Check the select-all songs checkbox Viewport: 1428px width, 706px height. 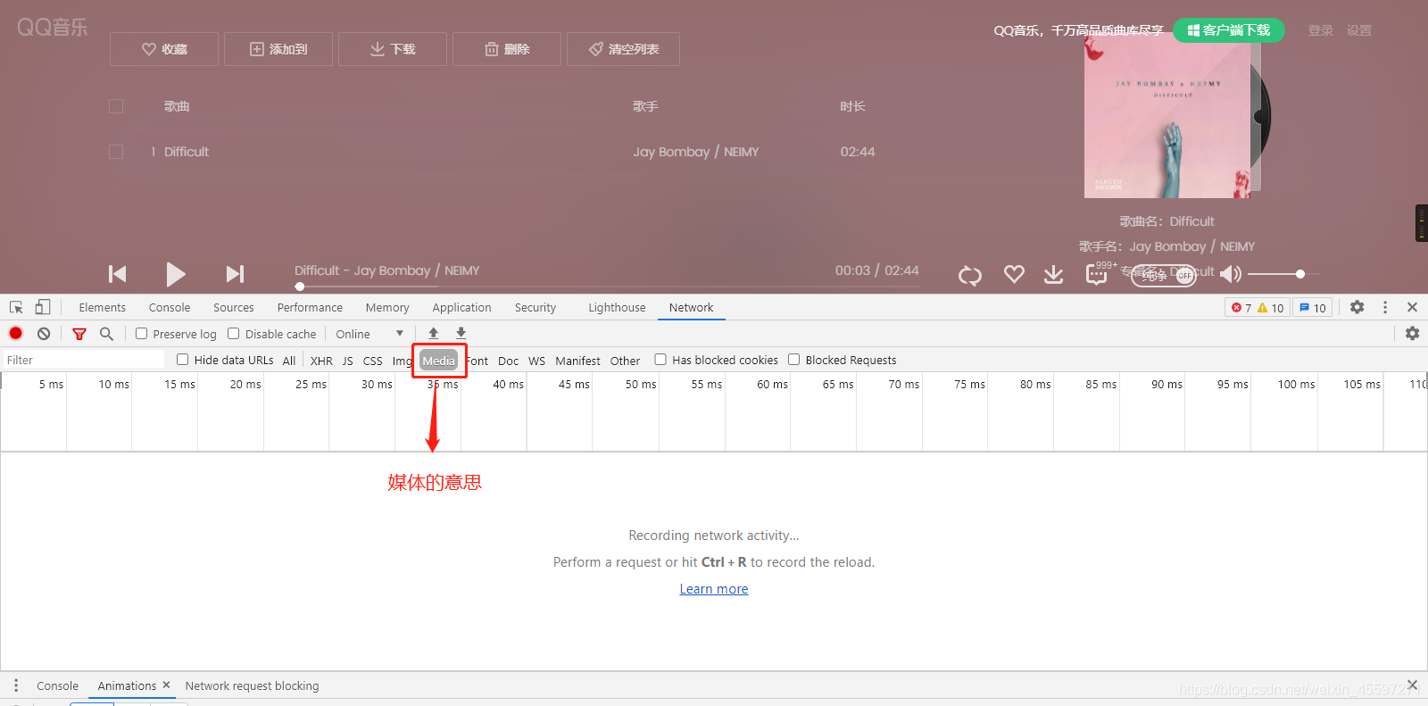click(116, 106)
